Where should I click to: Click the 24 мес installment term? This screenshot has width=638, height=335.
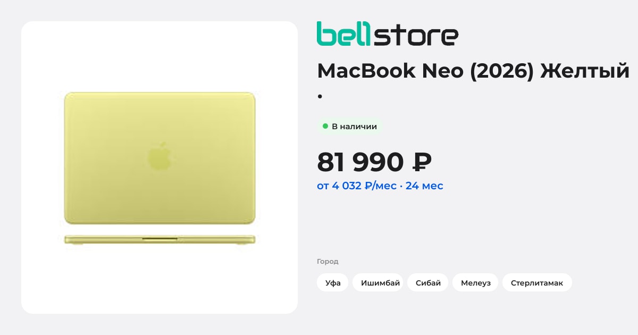[x=424, y=186]
